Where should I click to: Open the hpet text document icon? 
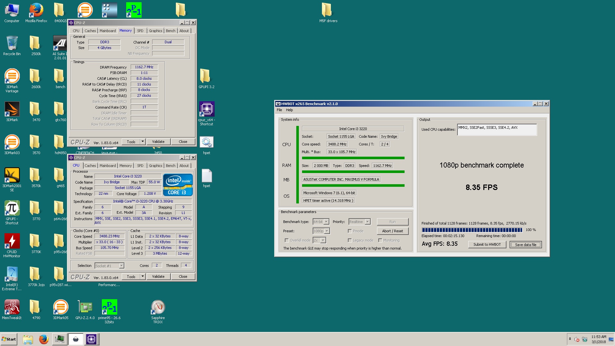(207, 178)
